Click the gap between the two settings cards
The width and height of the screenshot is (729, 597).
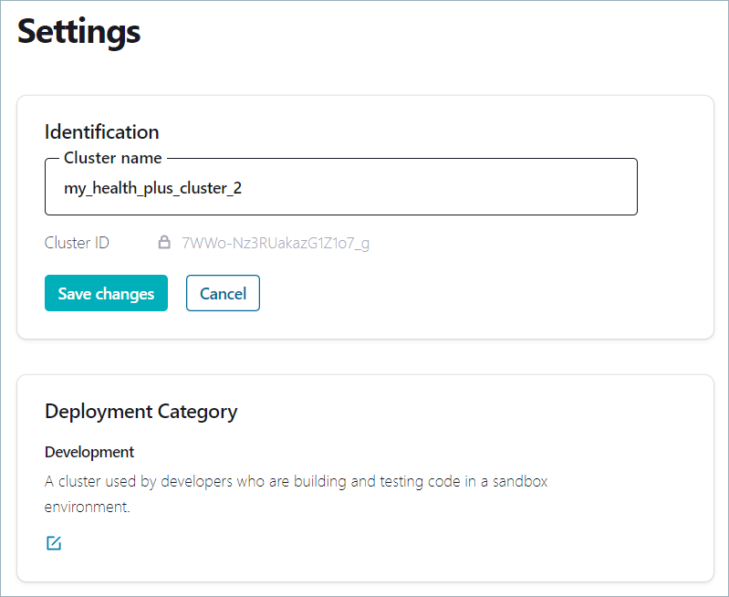(365, 357)
